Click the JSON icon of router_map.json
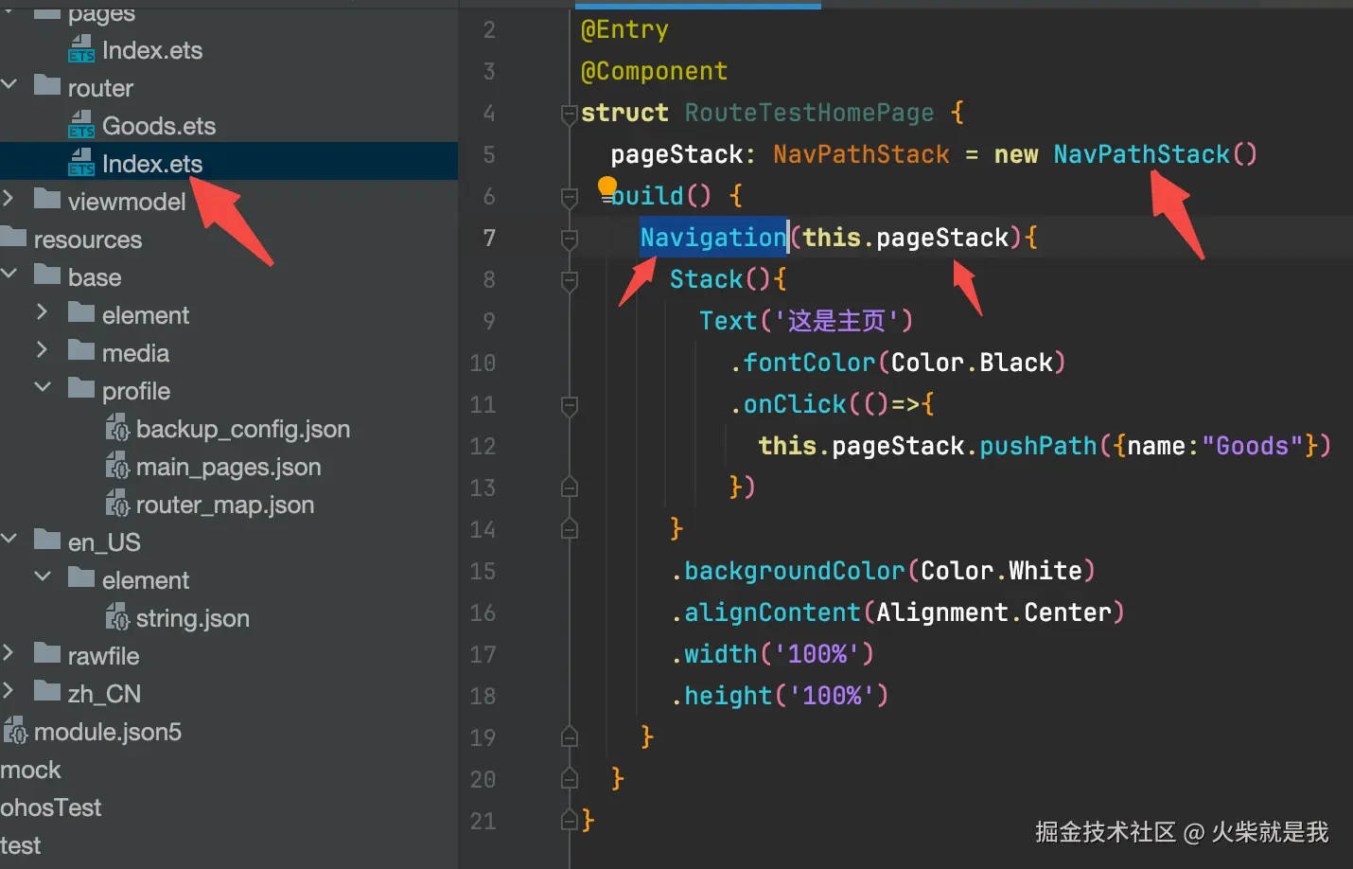This screenshot has height=869, width=1353. 117,504
